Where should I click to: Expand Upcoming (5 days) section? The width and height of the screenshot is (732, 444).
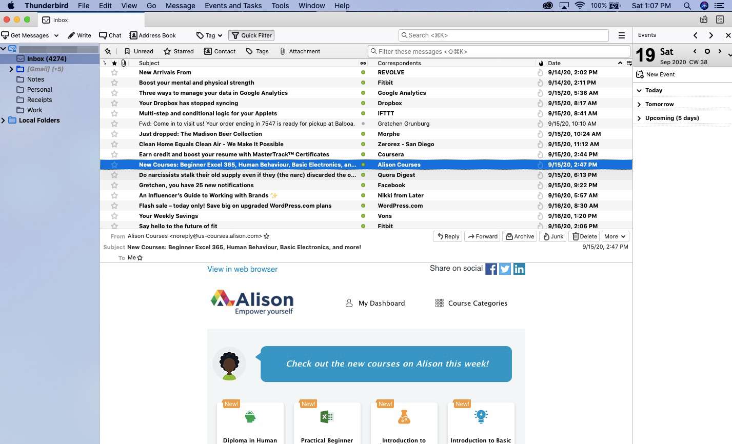pyautogui.click(x=639, y=118)
